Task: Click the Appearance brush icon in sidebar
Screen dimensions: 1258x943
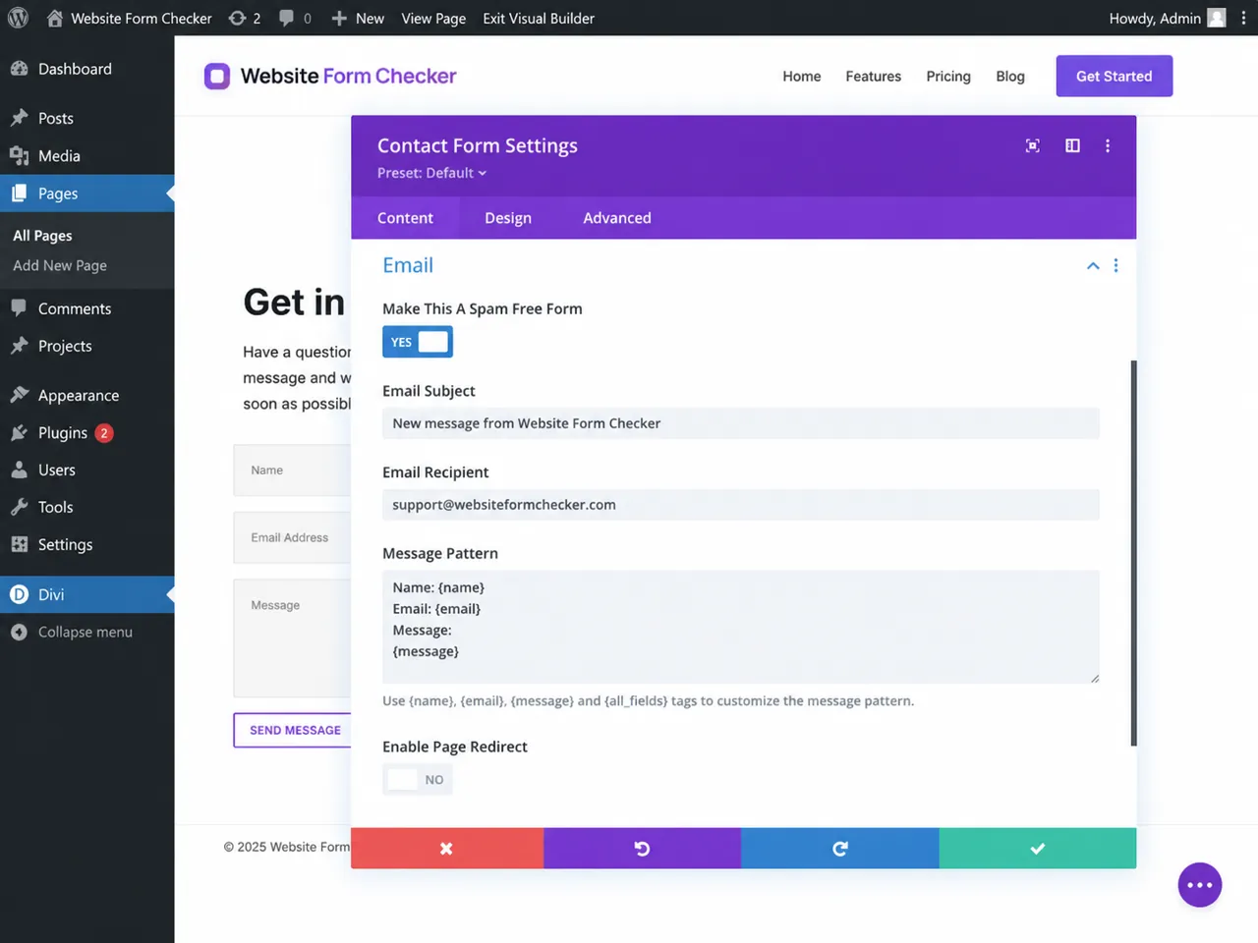Action: tap(19, 395)
